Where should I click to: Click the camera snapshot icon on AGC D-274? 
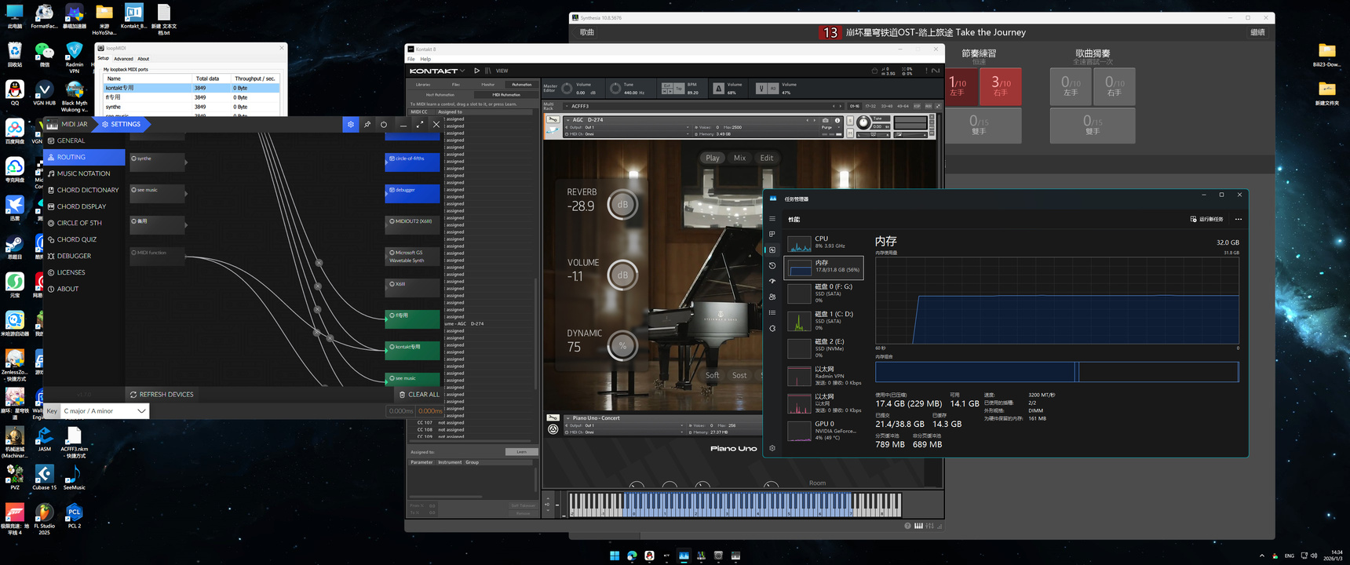coord(825,120)
